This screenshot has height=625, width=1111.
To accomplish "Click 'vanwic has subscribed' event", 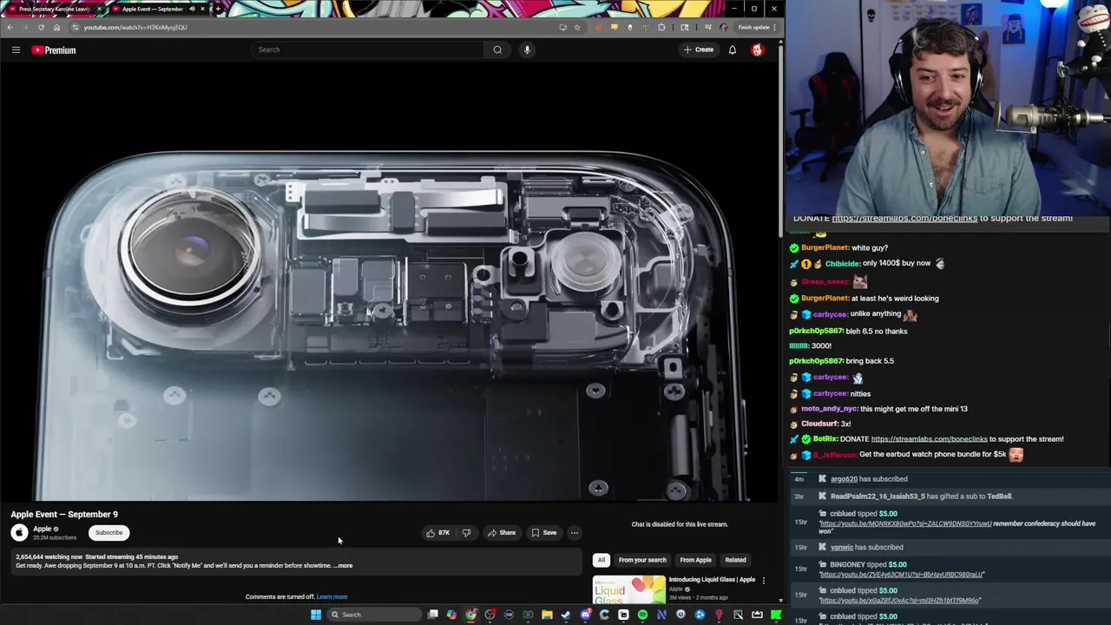I will 866,548.
